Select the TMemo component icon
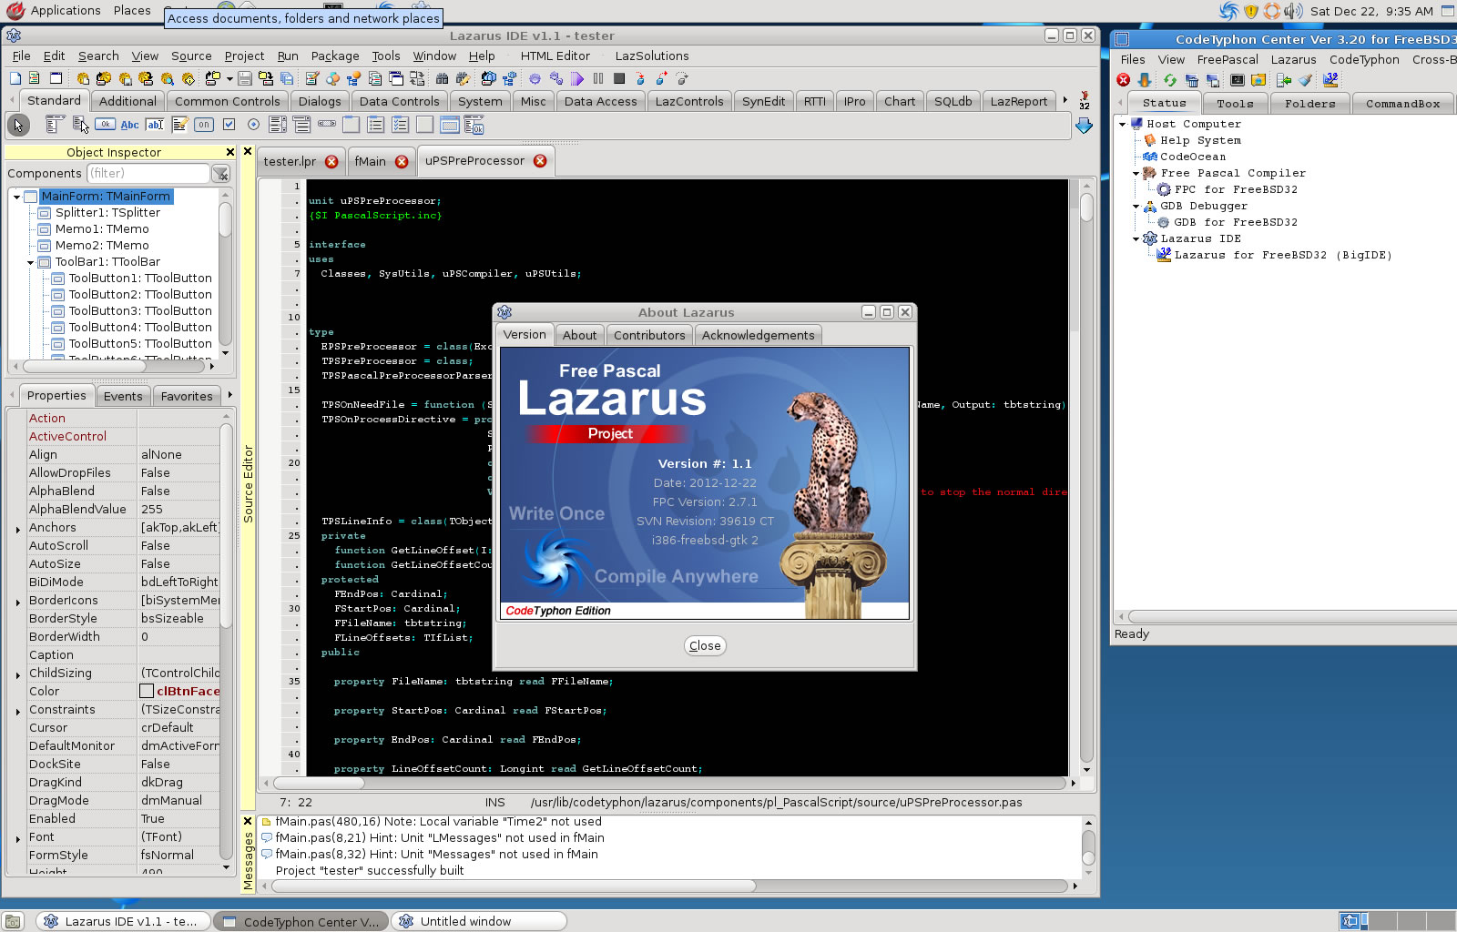 tap(179, 125)
